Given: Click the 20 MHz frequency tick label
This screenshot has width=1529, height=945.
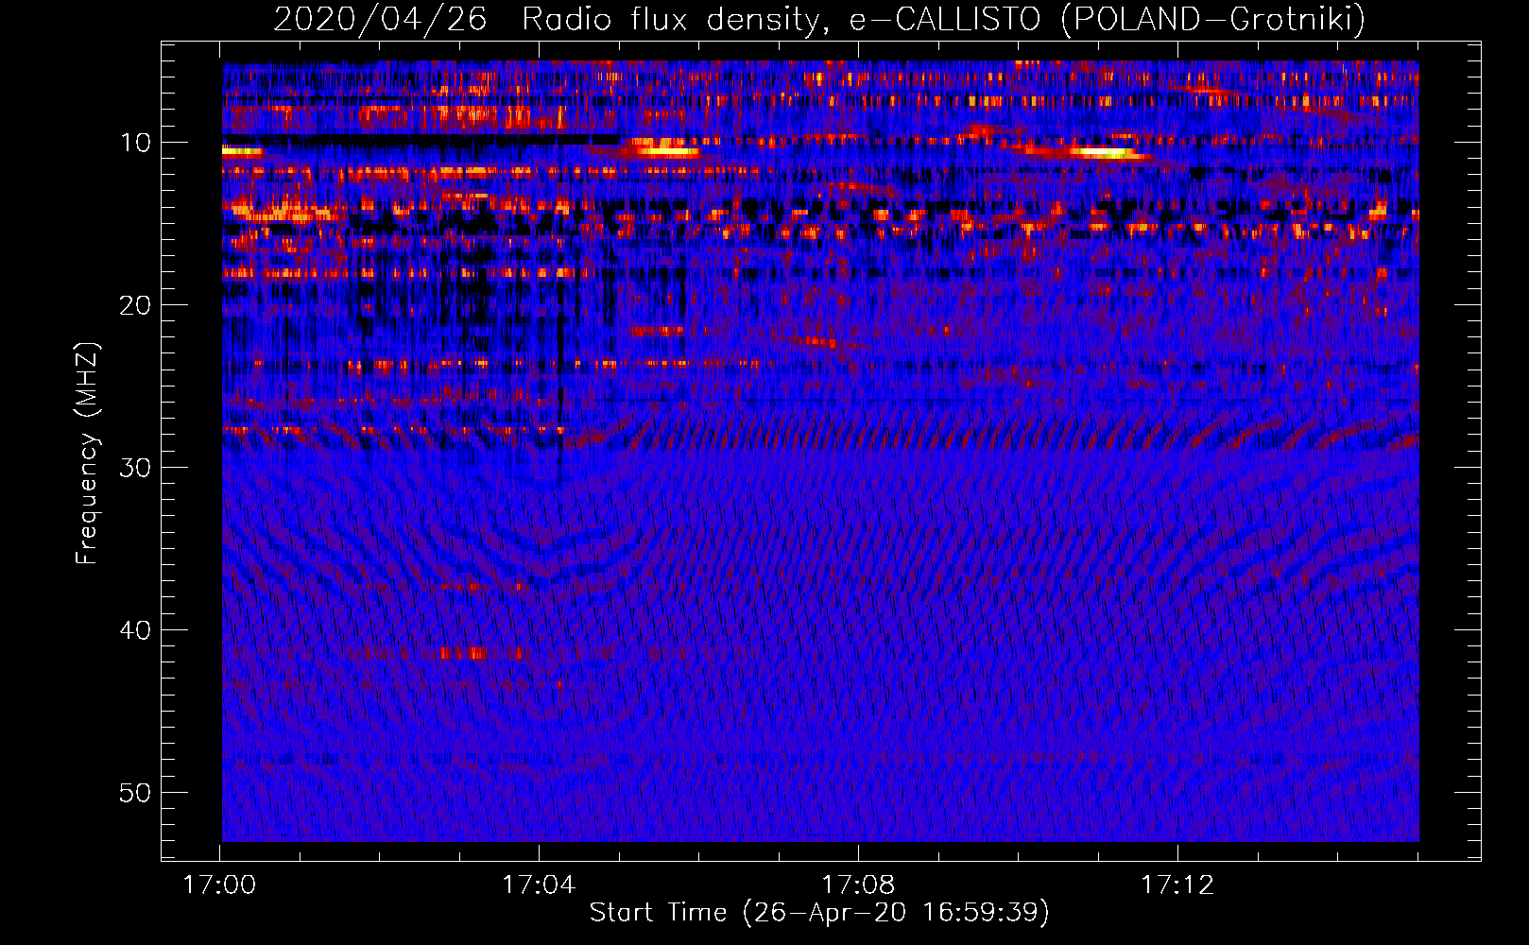Looking at the screenshot, I should tap(136, 305).
